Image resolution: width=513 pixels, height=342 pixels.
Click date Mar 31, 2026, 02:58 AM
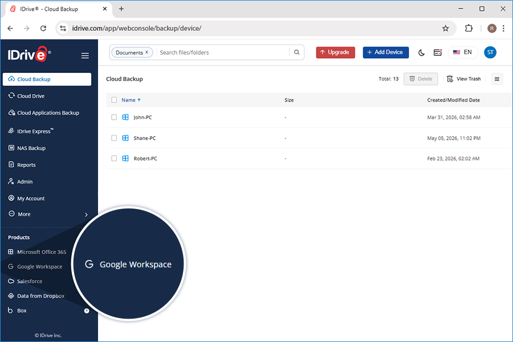point(454,117)
